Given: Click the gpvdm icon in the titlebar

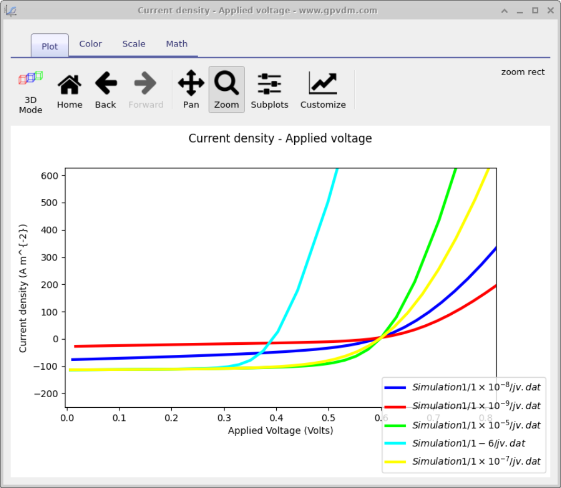Looking at the screenshot, I should coord(11,10).
